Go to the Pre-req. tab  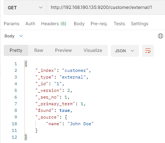99,24
